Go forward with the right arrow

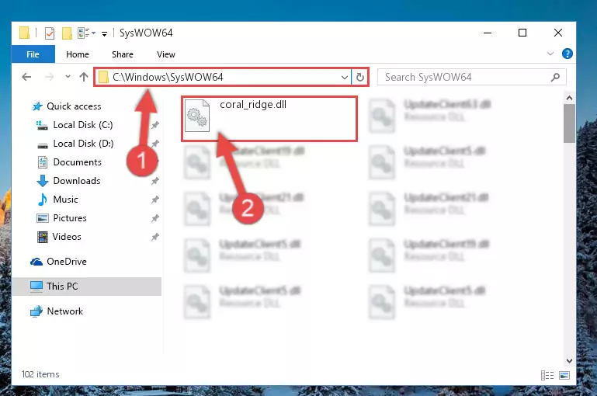(49, 77)
